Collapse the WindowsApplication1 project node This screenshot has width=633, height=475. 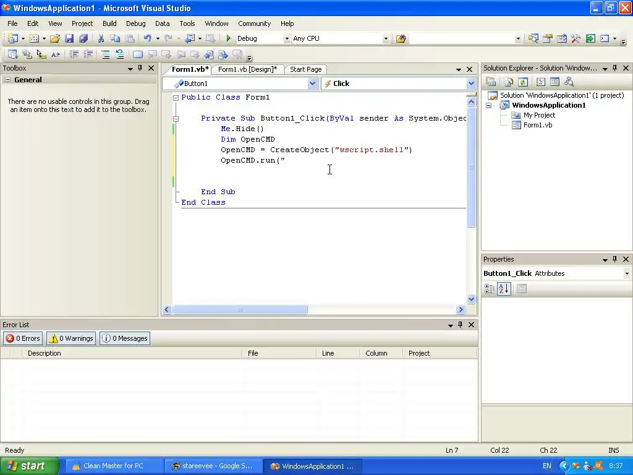[x=489, y=105]
